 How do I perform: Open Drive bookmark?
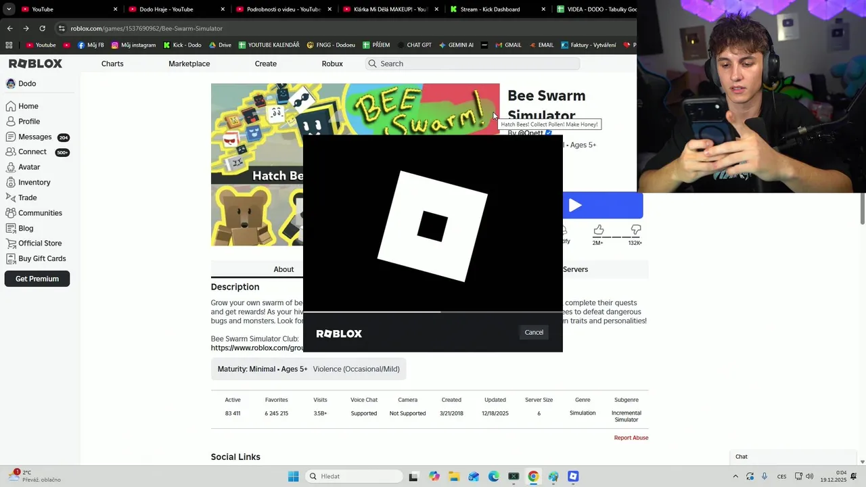(220, 45)
